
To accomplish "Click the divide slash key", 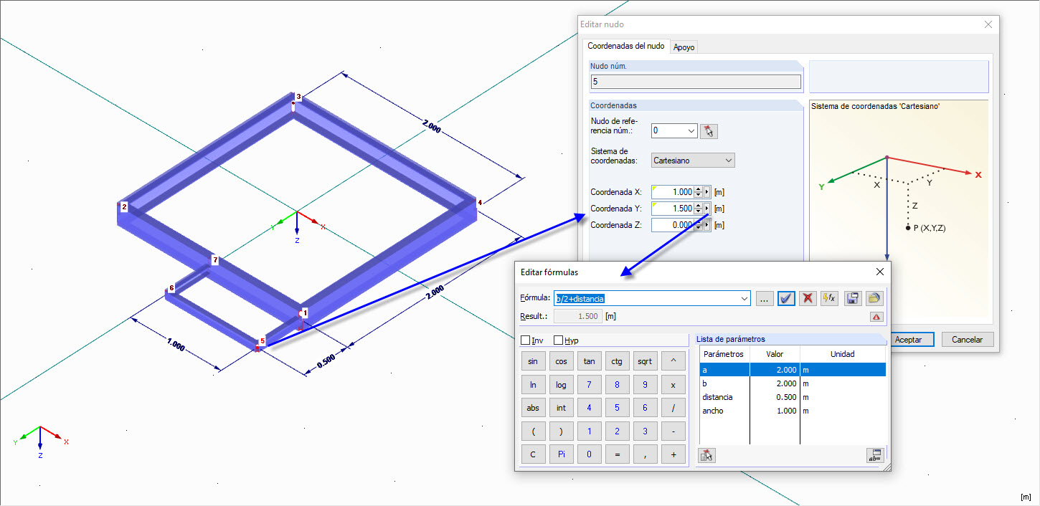I will coord(673,408).
